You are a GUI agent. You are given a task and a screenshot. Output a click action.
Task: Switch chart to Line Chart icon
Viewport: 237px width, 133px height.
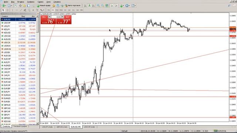[x=94, y=6]
